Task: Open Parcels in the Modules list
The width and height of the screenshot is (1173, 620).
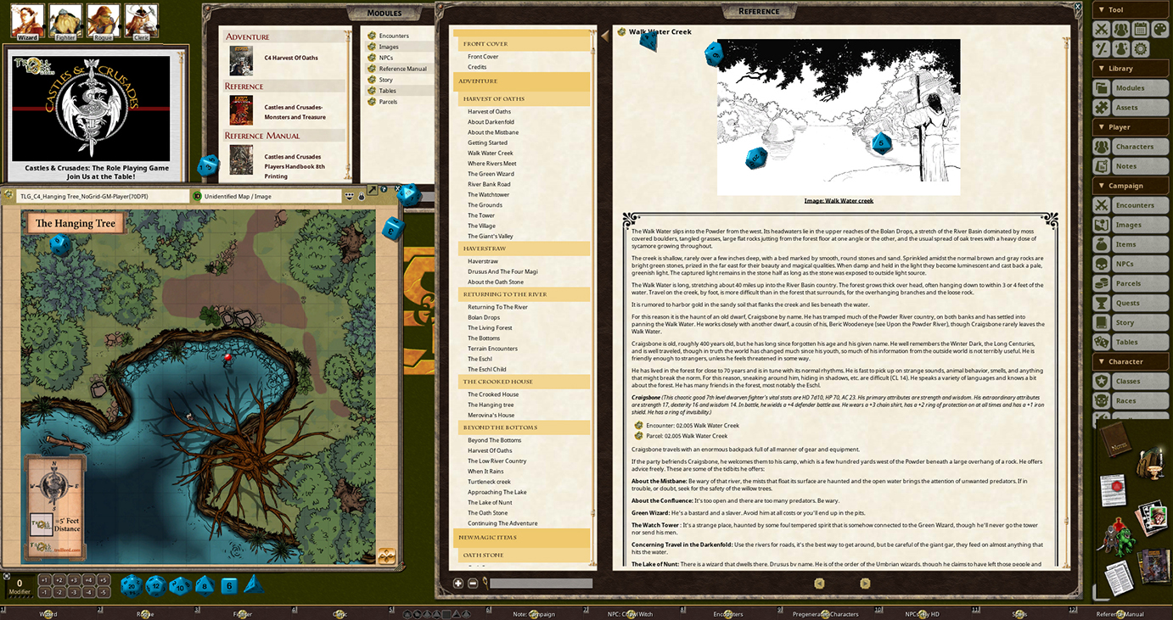Action: tap(388, 102)
